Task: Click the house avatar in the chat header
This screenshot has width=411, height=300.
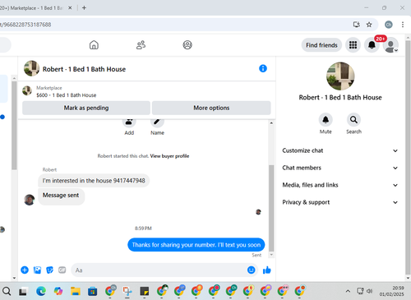Action: [31, 68]
